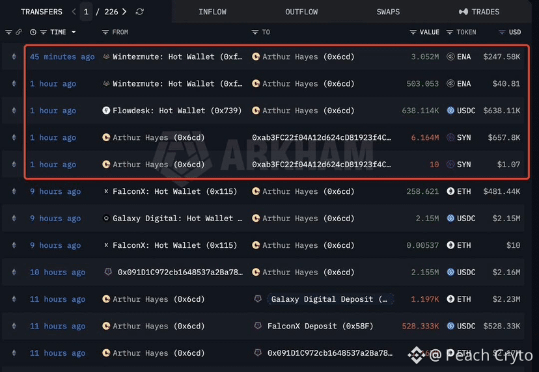Select the total pages text 226
Viewport: 539px width, 372px height.
(x=111, y=12)
